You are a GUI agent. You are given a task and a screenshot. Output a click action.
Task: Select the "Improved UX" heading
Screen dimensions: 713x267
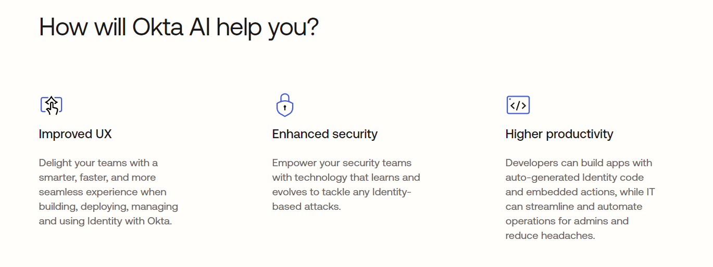point(76,134)
